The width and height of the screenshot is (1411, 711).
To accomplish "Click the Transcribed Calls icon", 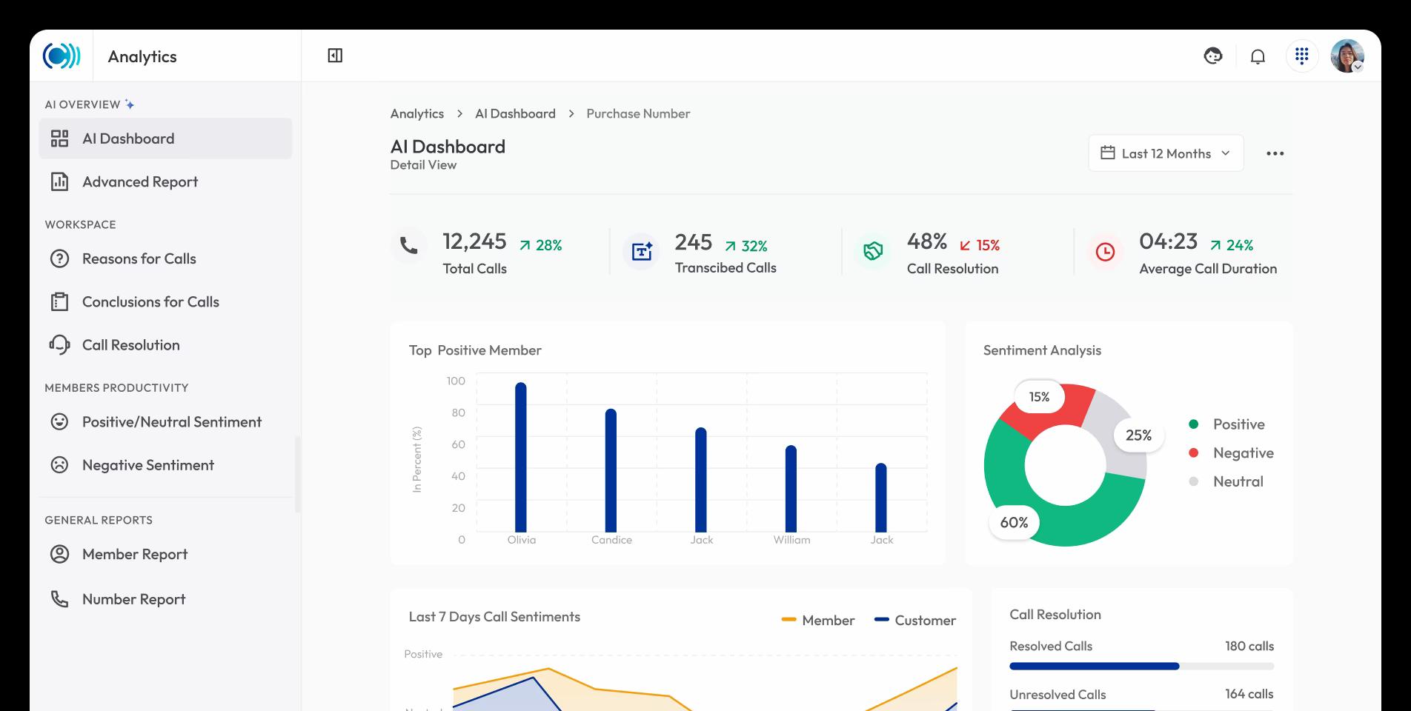I will tap(642, 251).
